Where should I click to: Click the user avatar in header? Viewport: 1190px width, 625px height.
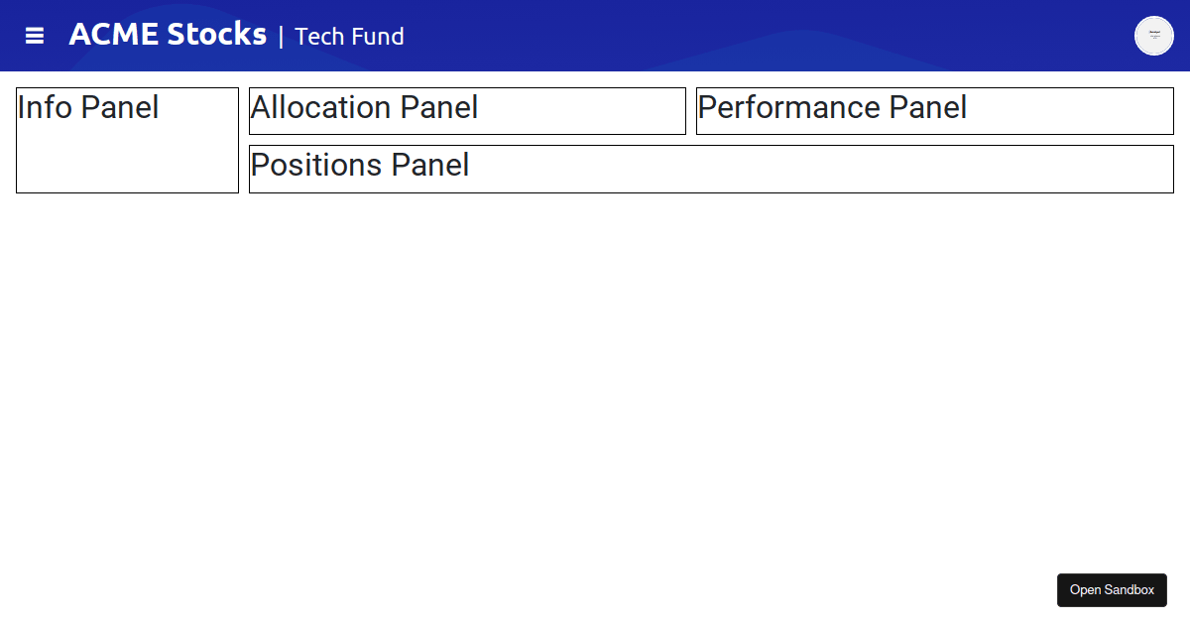coord(1153,36)
